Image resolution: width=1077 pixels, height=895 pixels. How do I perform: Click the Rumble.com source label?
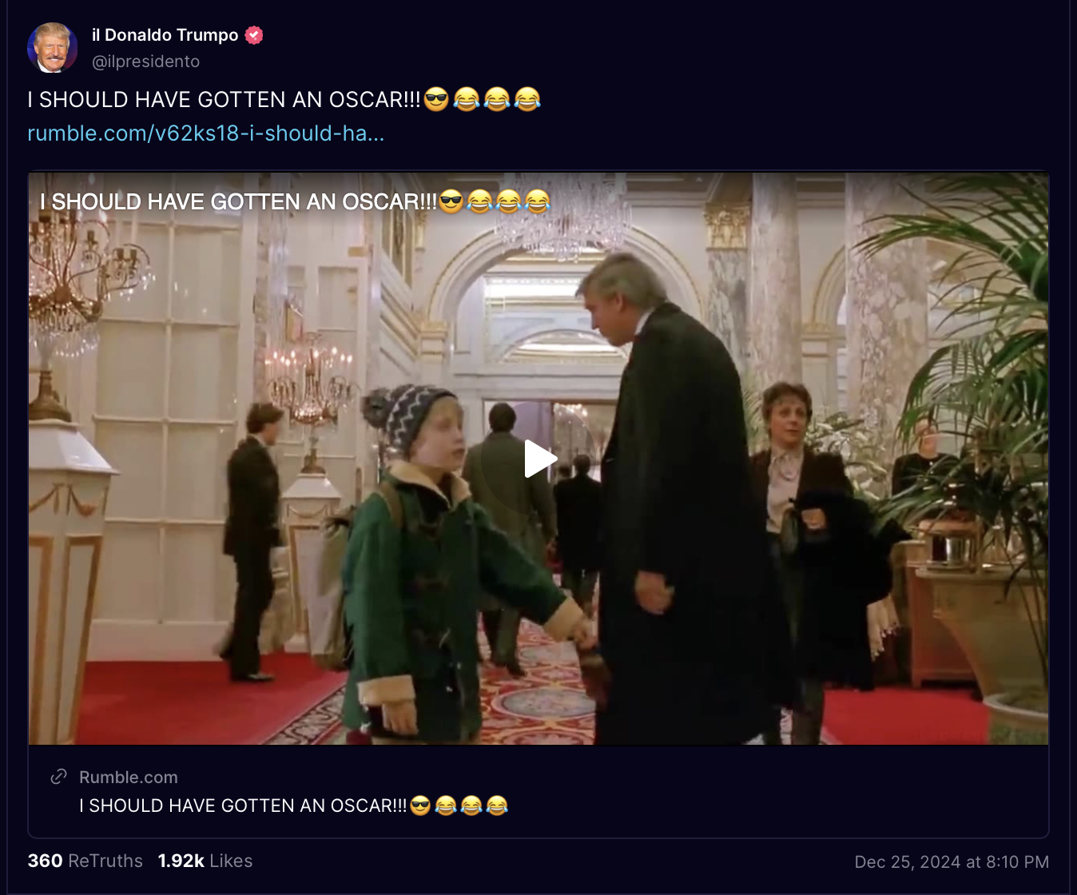[129, 777]
